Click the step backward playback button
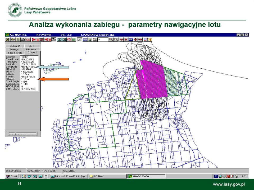The image size is (254, 190). (x=60, y=40)
